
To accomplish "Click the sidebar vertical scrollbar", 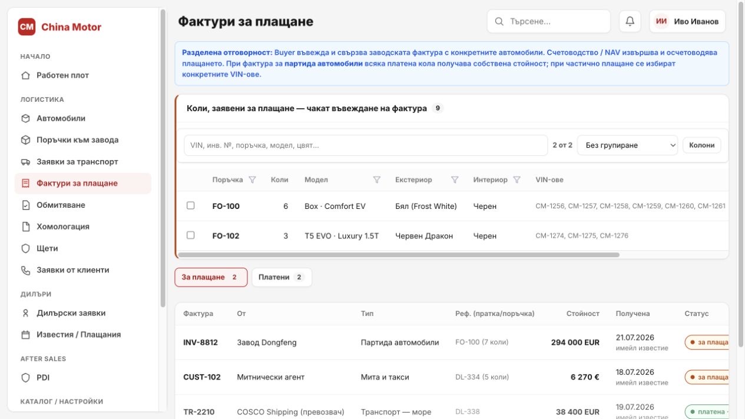I will pos(163,159).
